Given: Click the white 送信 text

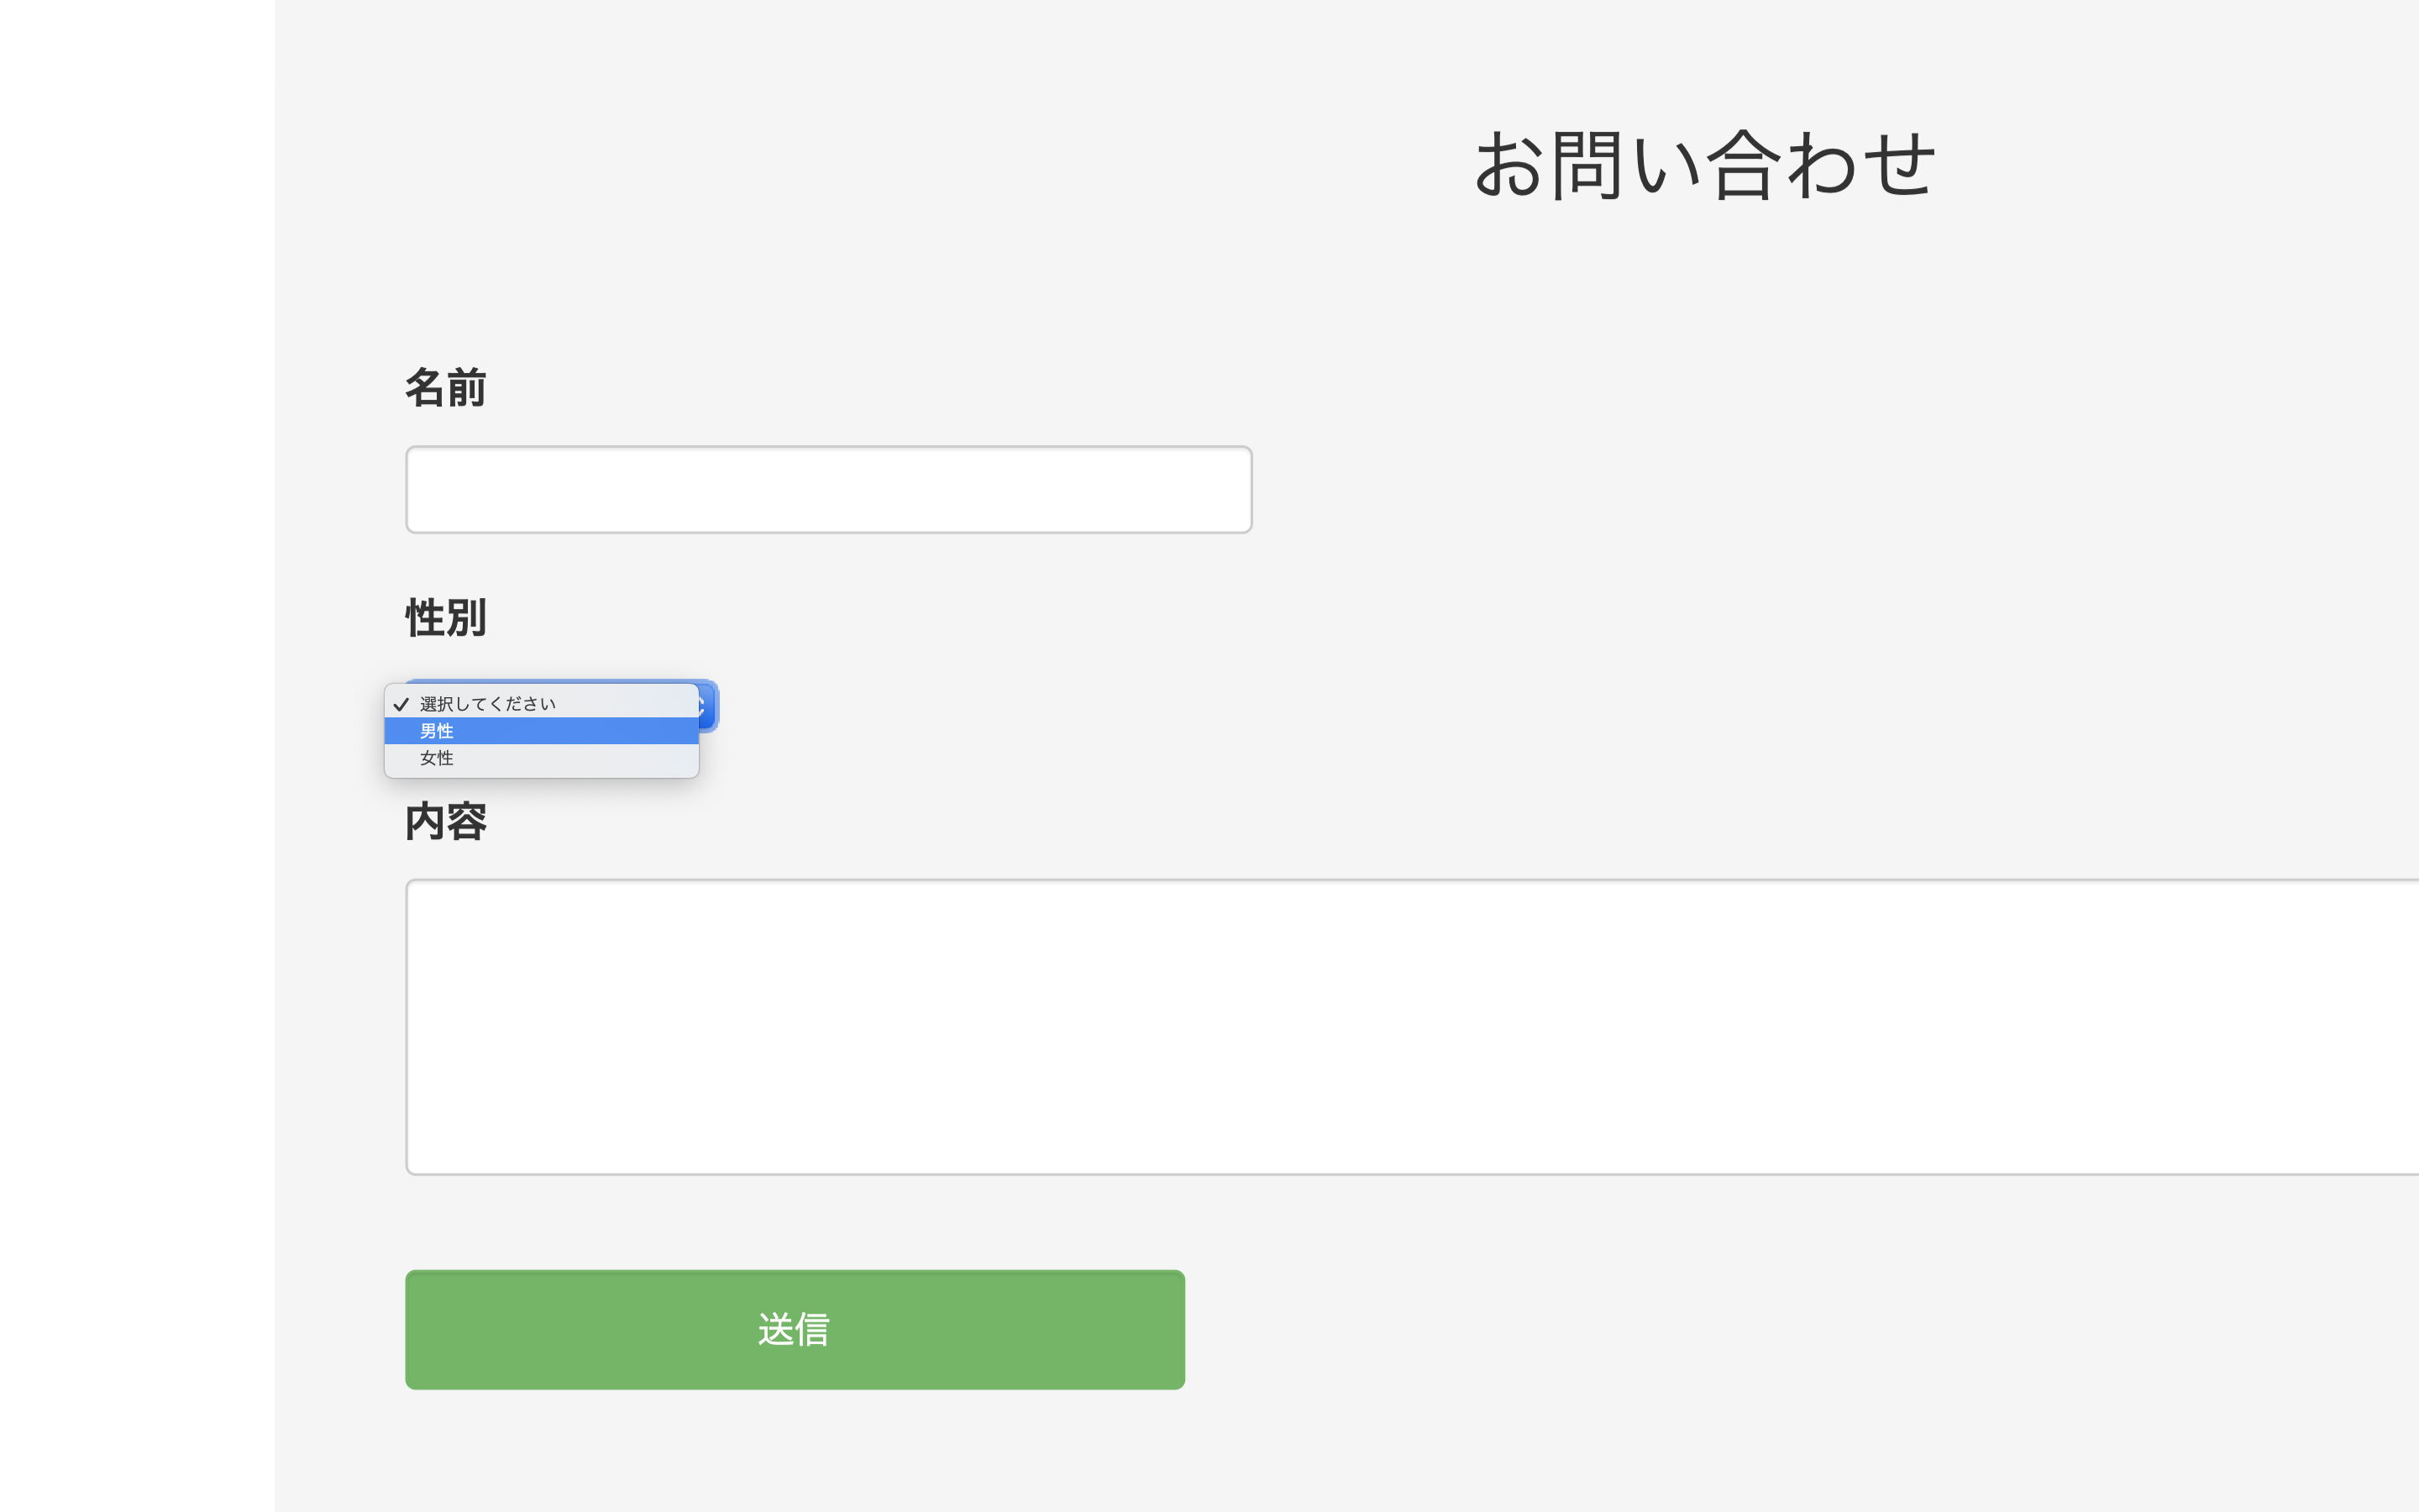Looking at the screenshot, I should coord(795,1329).
